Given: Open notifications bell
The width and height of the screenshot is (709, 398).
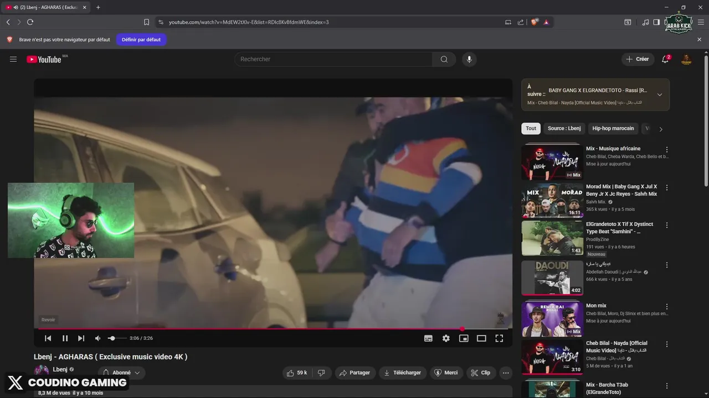Looking at the screenshot, I should pos(665,59).
